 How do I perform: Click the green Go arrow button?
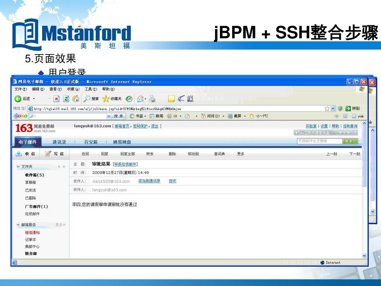[x=348, y=108]
